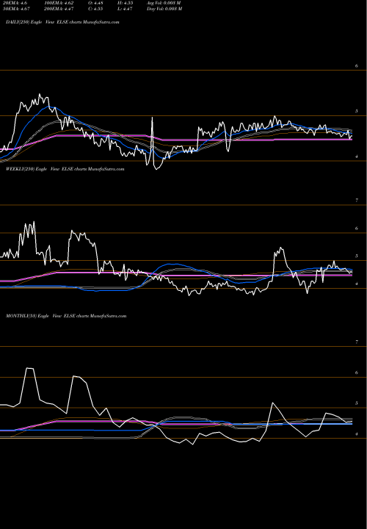Click the DAILY(250) chart title
This screenshot has height=529, width=367.
pyautogui.click(x=62, y=22)
